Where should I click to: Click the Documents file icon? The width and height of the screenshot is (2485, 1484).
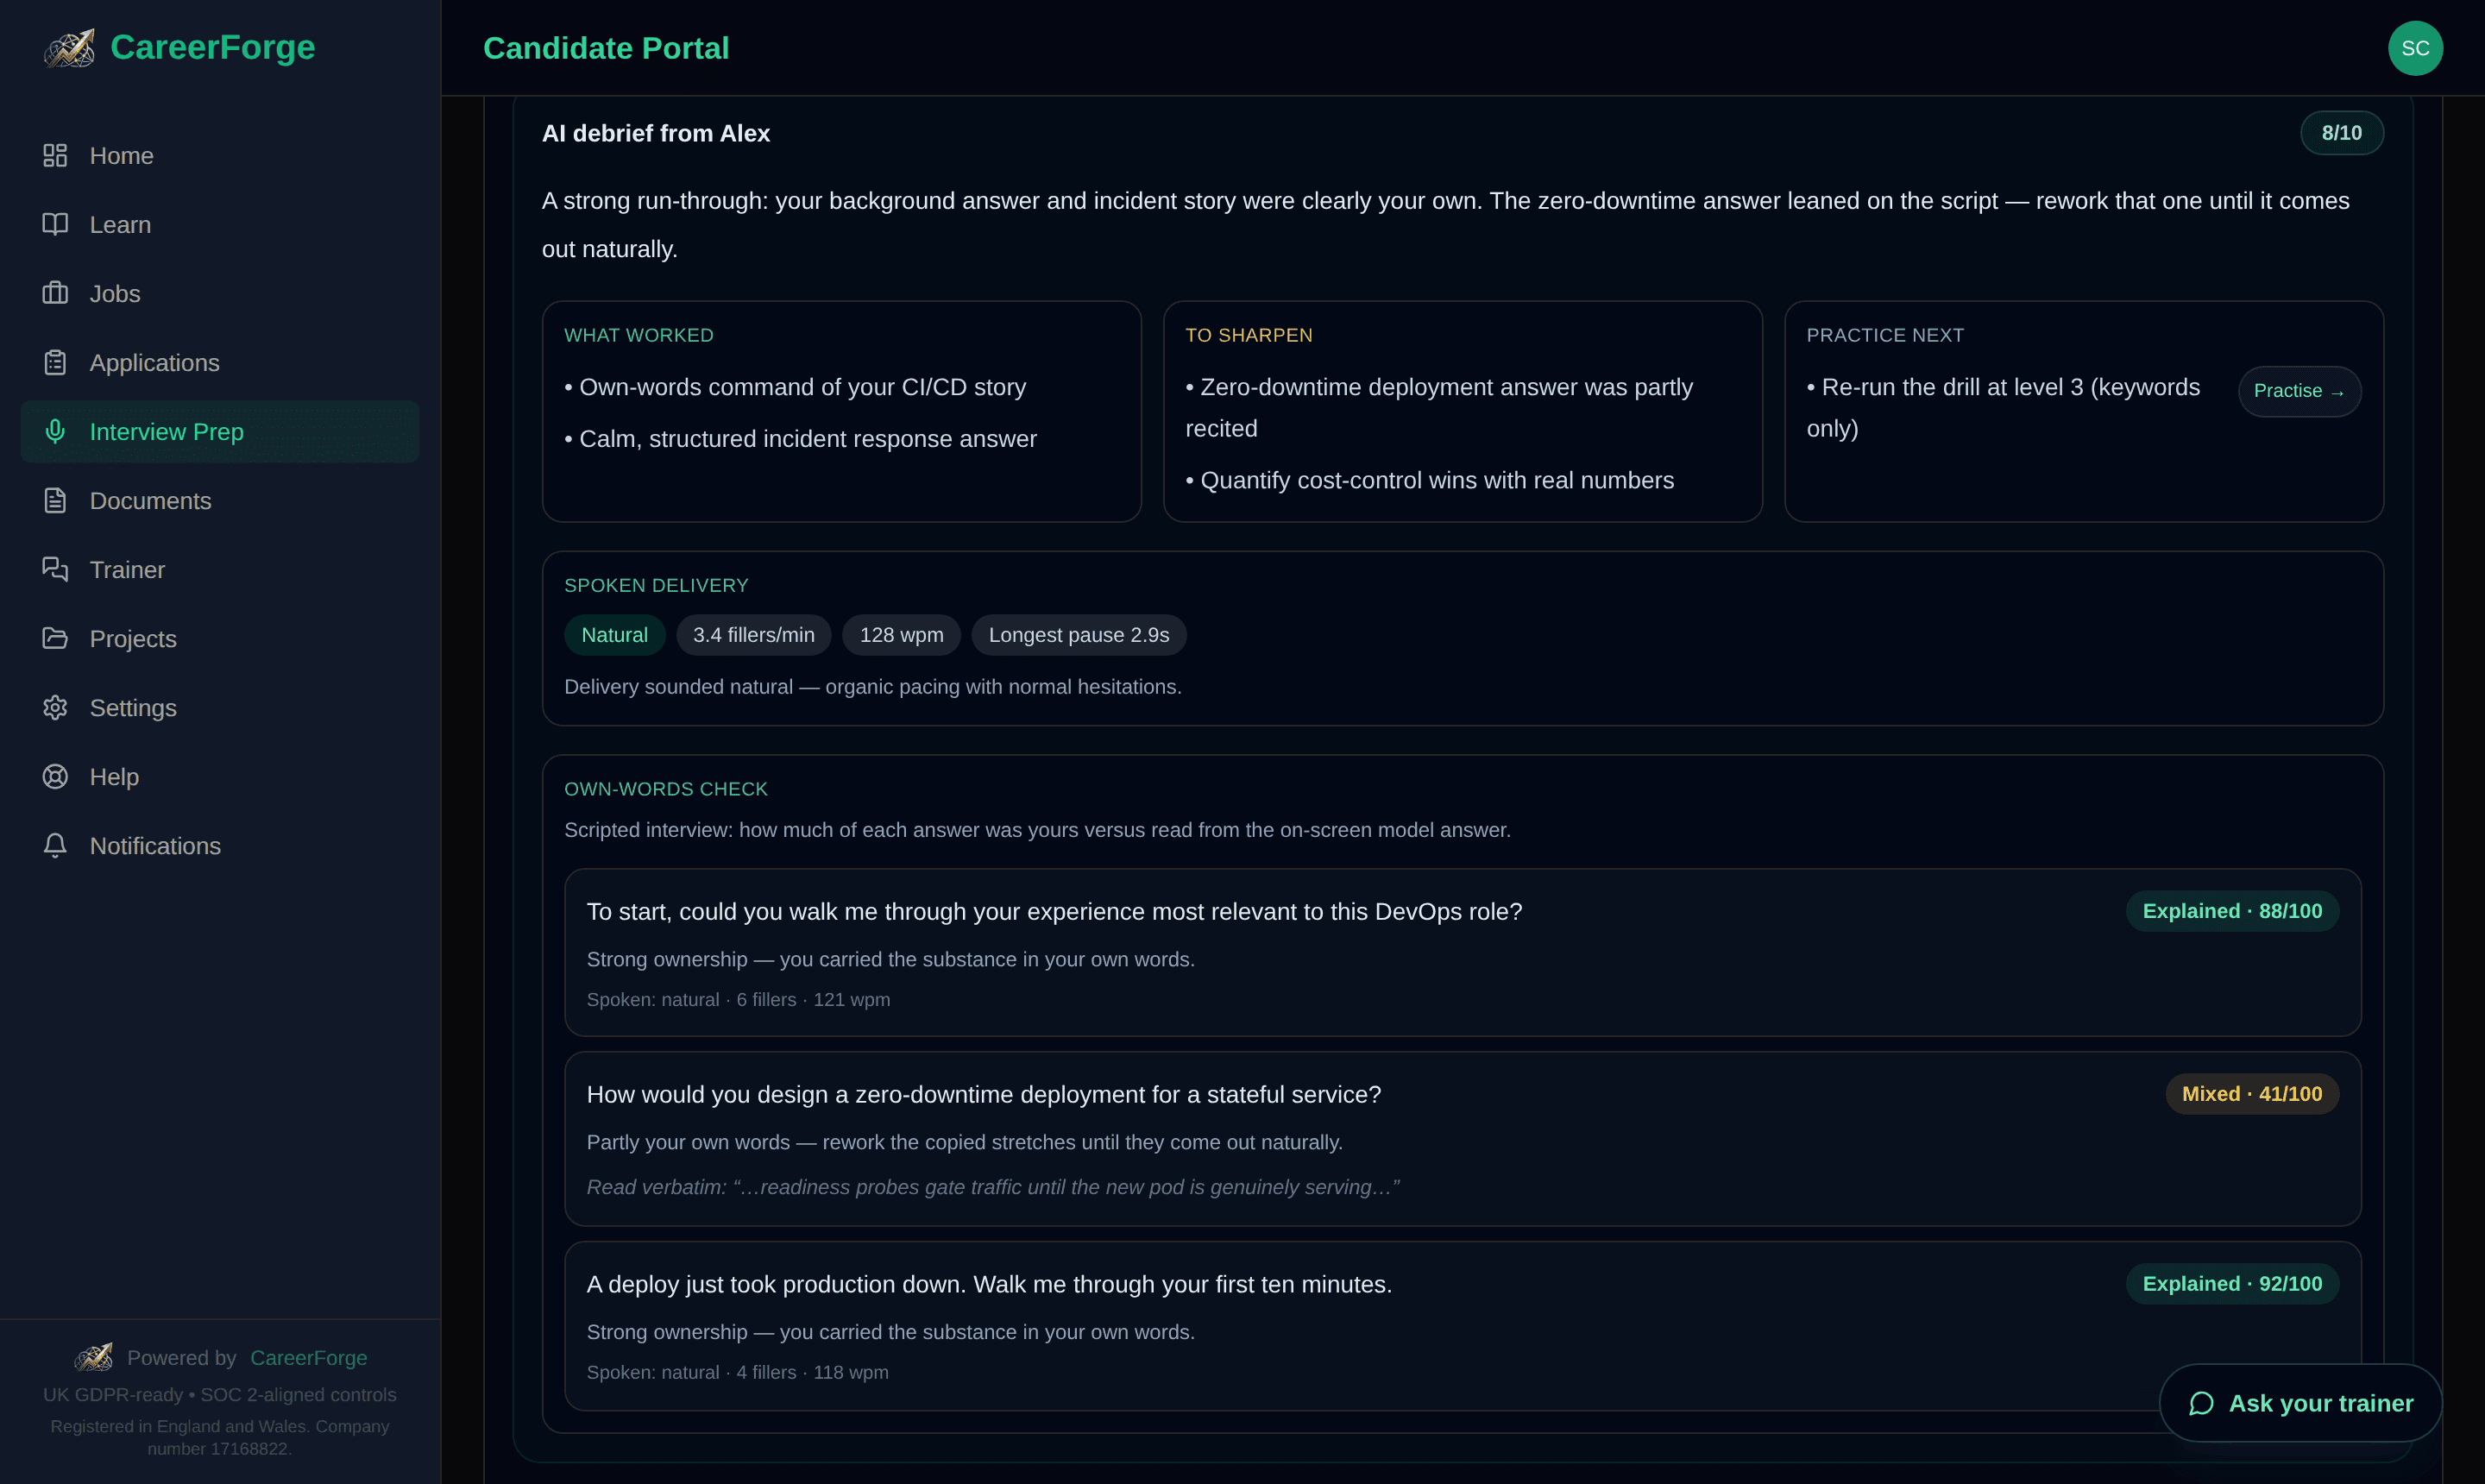point(55,500)
